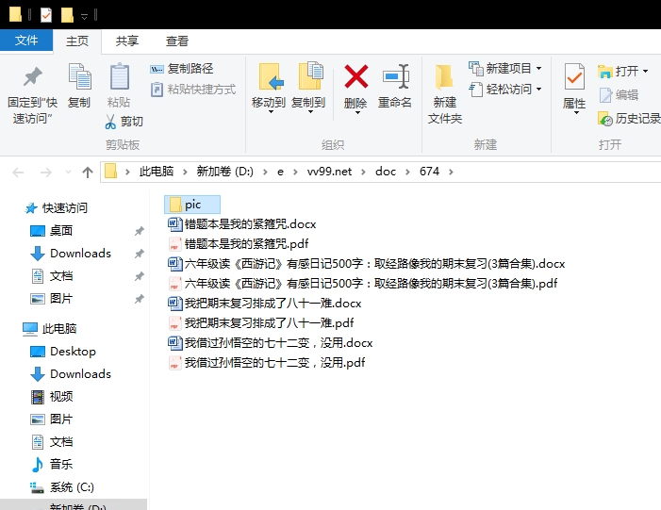Click the e folder in address path

[x=280, y=172]
